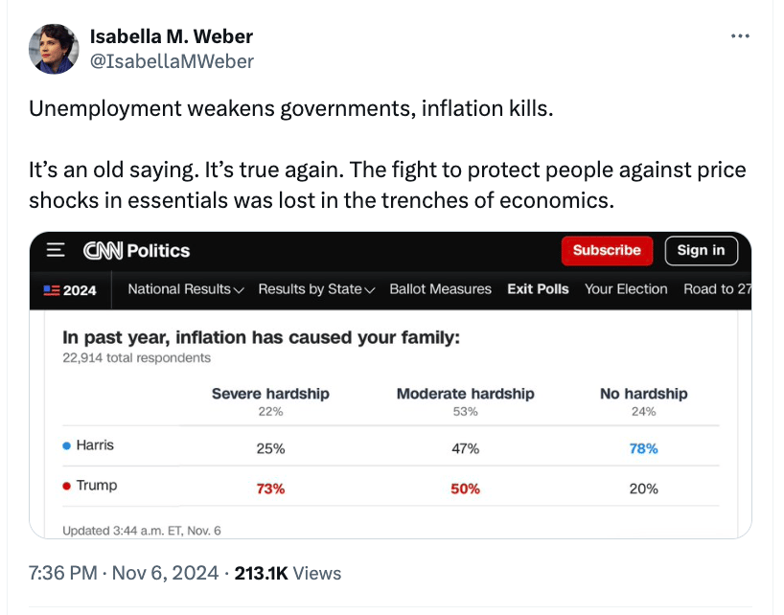Click the 2024 flag election icon
This screenshot has width=784, height=615.
[52, 290]
